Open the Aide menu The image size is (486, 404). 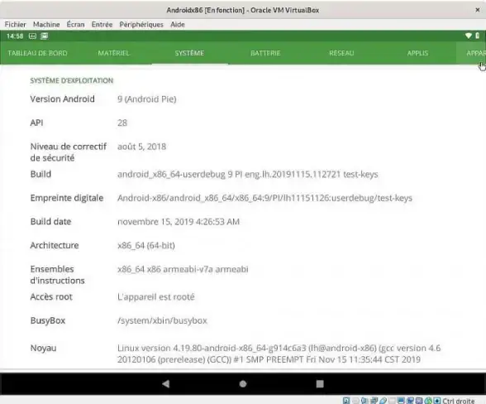pyautogui.click(x=178, y=25)
